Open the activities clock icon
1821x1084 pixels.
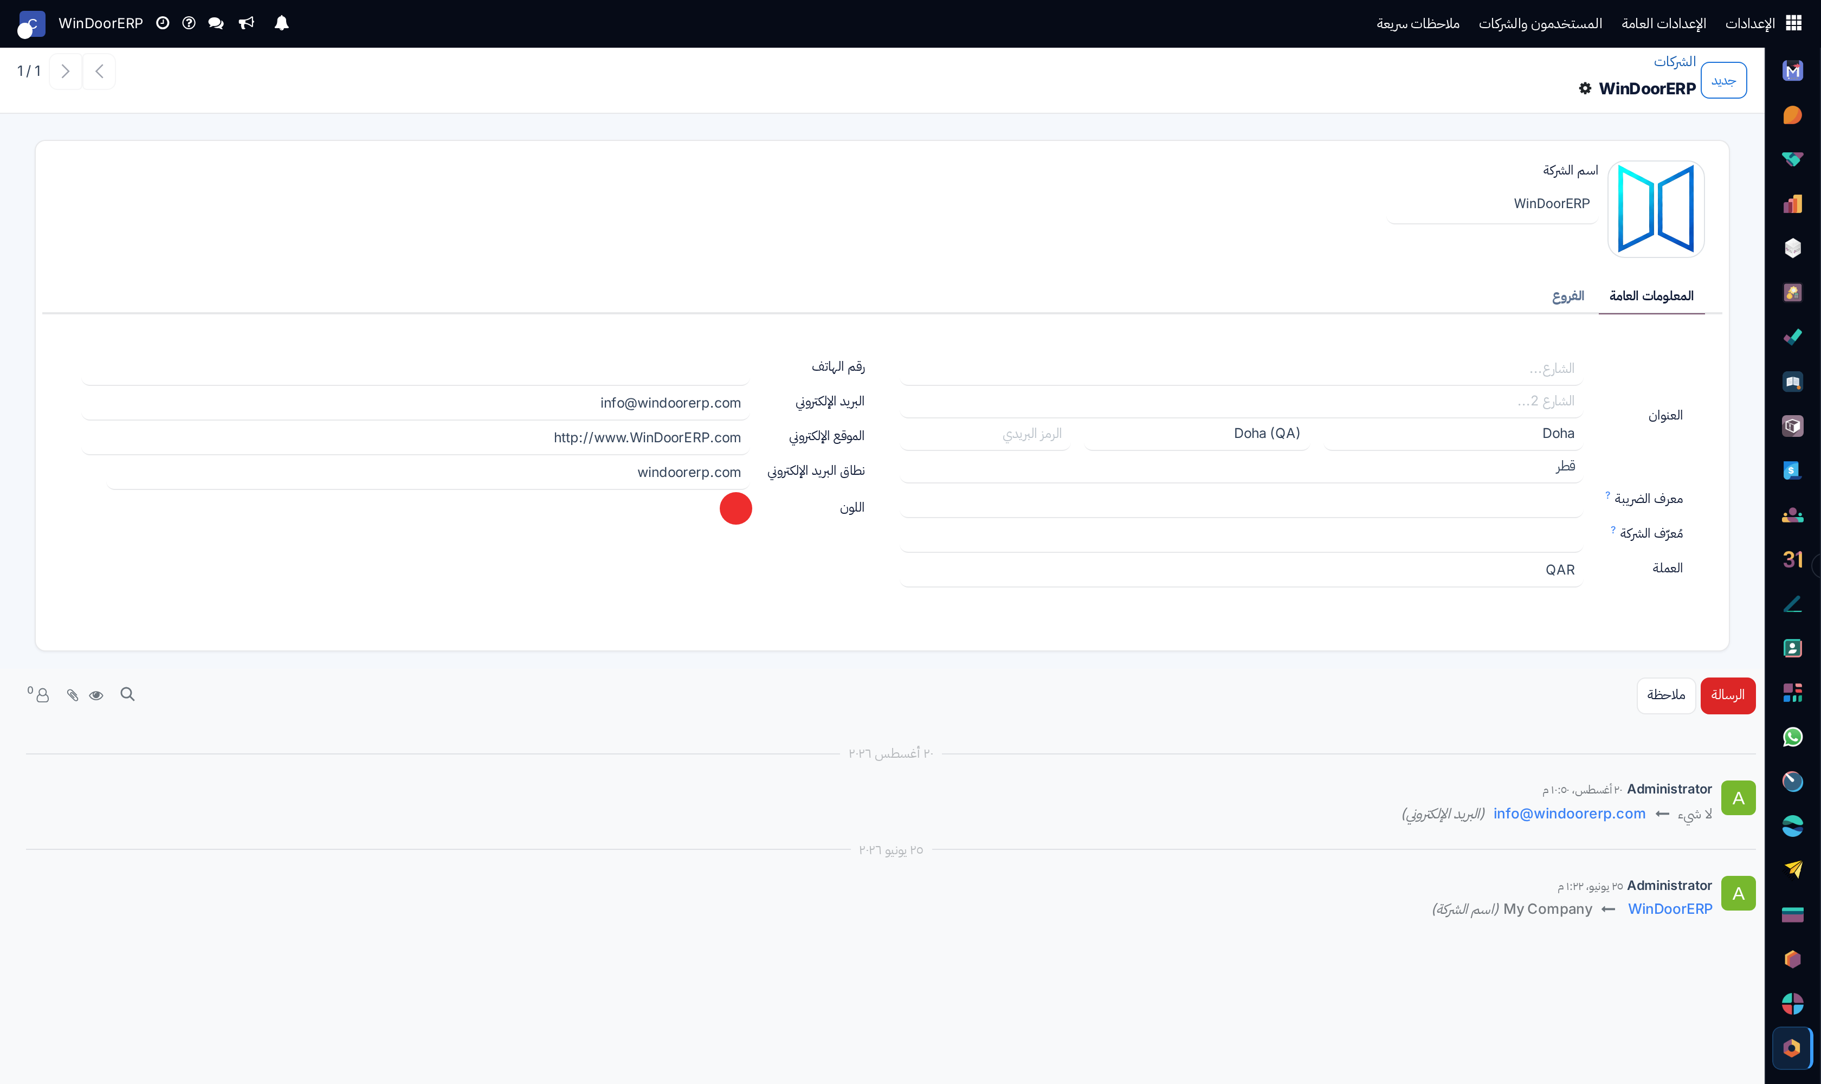(x=163, y=23)
